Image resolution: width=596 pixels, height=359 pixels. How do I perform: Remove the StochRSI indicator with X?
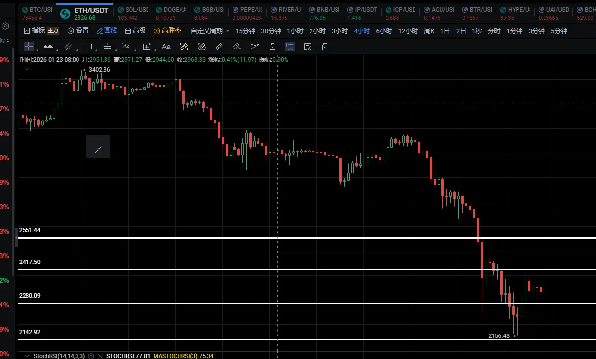[x=100, y=356]
